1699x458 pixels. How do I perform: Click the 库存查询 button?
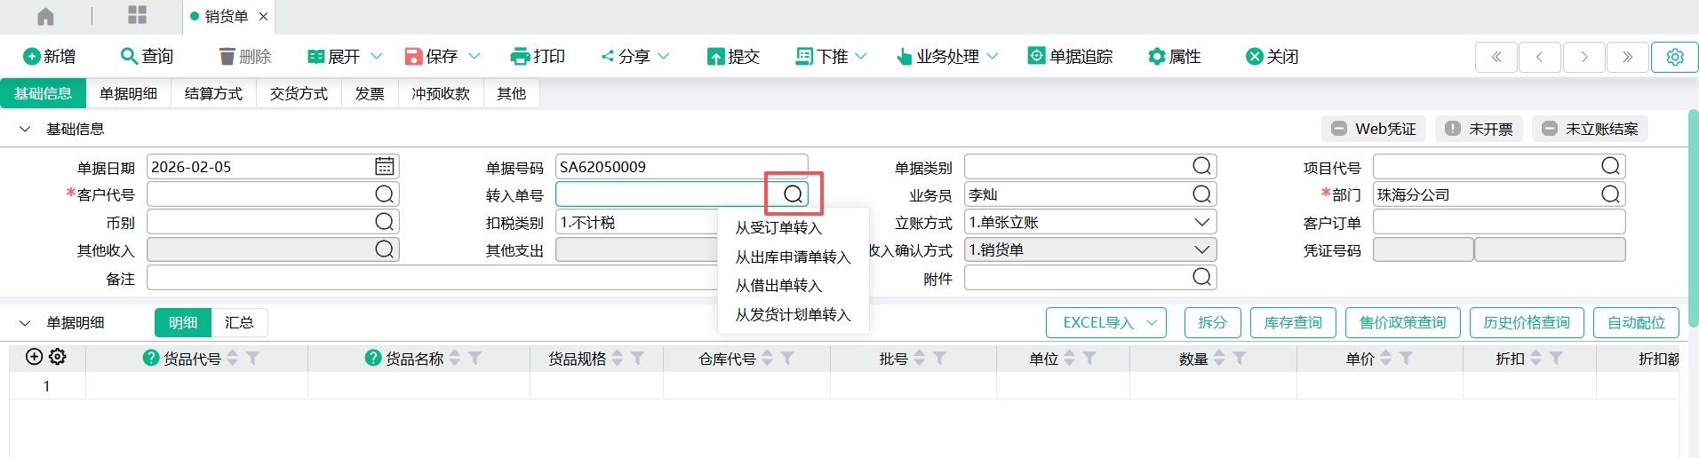pyautogui.click(x=1292, y=323)
